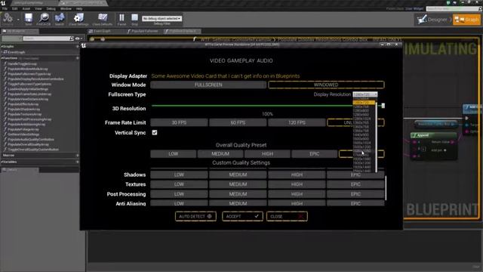The height and width of the screenshot is (272, 483).
Task: Open the Debug menu
Action: (51, 8)
